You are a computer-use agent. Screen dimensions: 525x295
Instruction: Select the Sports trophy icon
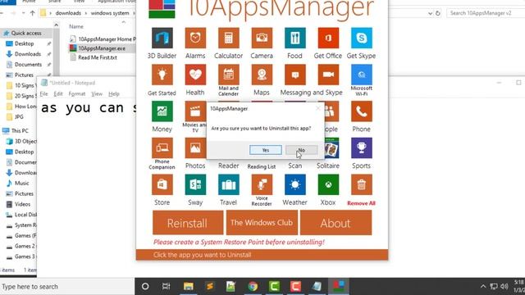(x=361, y=148)
